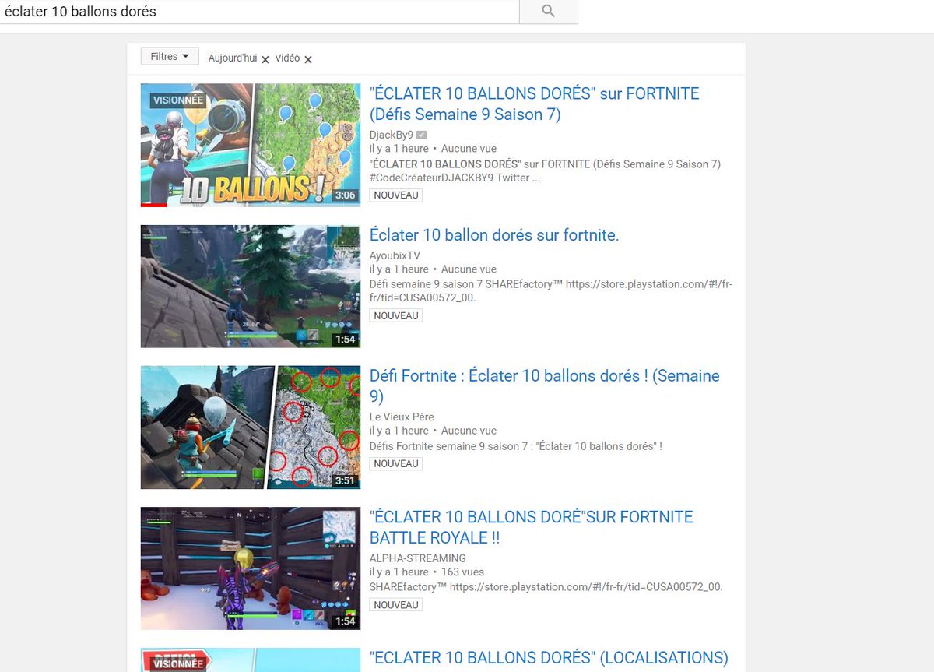Click the NOUVEAU badge on the AyoubixTV video
Image resolution: width=934 pixels, height=672 pixels.
pos(396,315)
